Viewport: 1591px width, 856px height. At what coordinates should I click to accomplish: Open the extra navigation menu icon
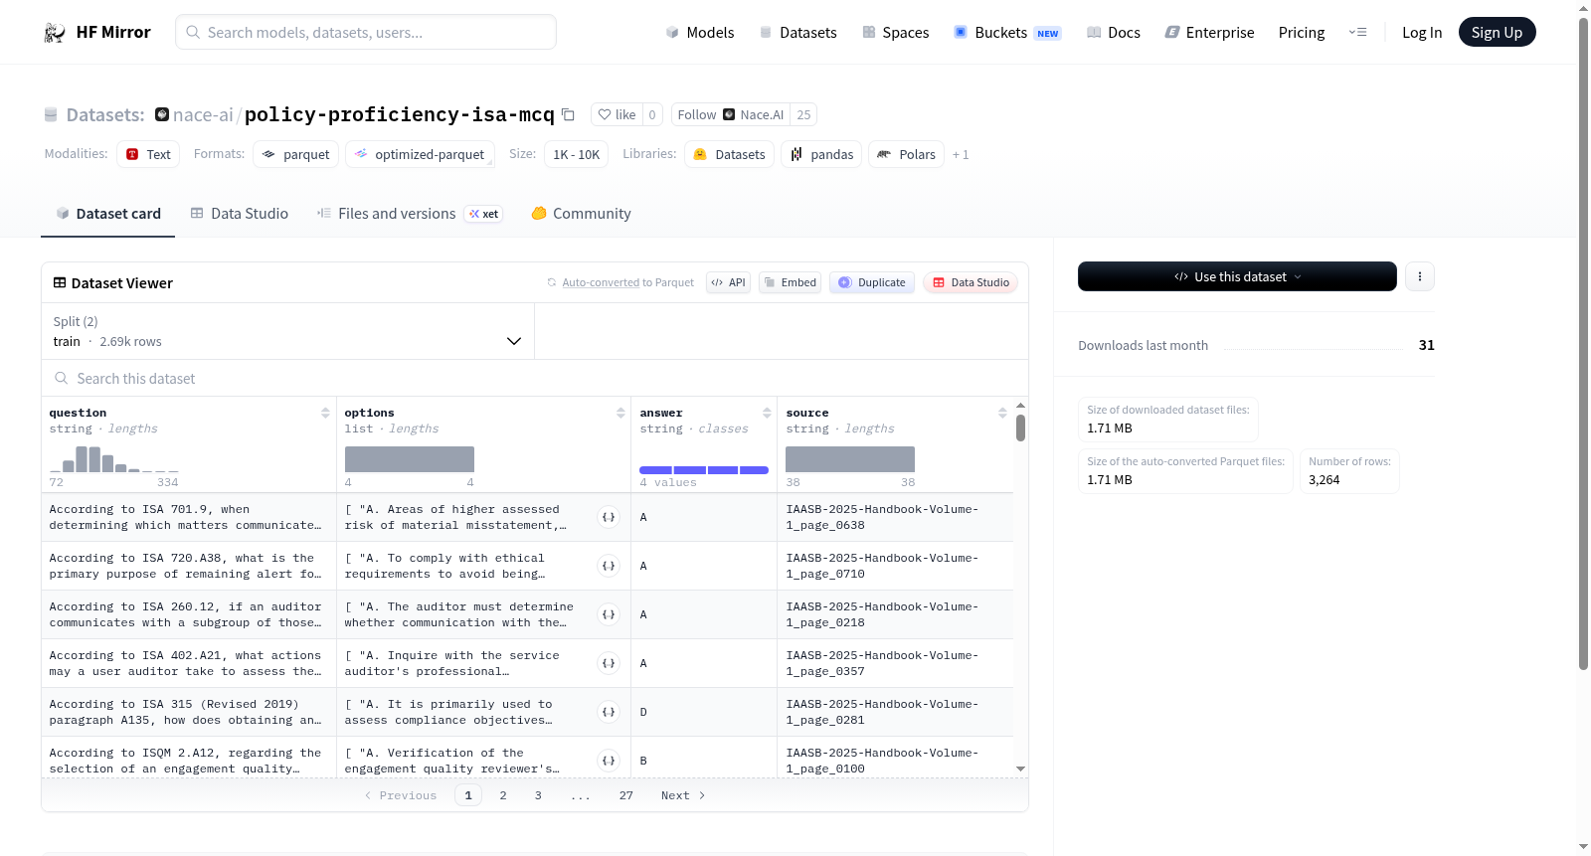(x=1357, y=33)
